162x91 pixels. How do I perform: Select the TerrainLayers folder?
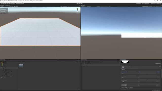pos(9,74)
